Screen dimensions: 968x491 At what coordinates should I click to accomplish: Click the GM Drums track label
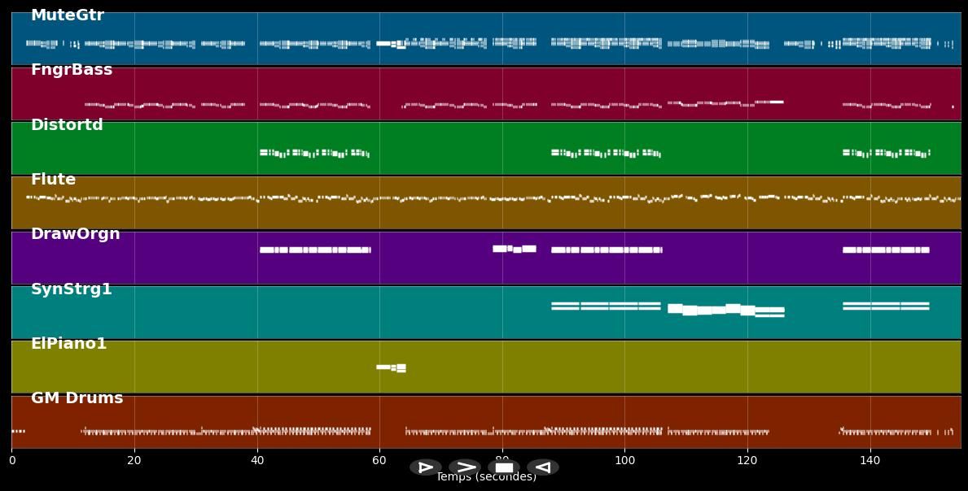(77, 398)
